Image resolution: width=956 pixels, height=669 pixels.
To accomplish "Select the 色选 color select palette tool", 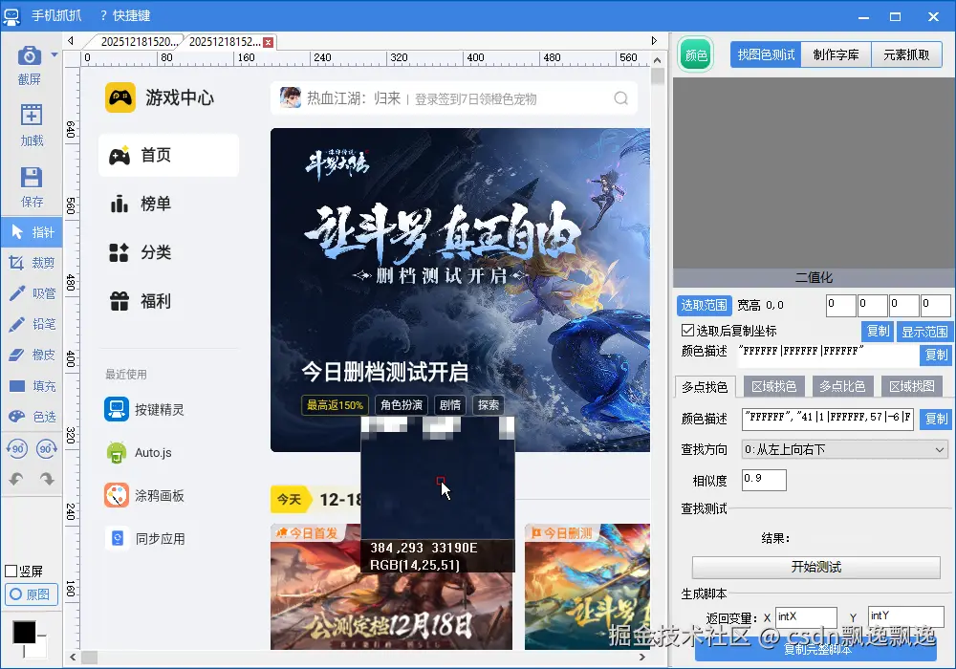I will (32, 417).
